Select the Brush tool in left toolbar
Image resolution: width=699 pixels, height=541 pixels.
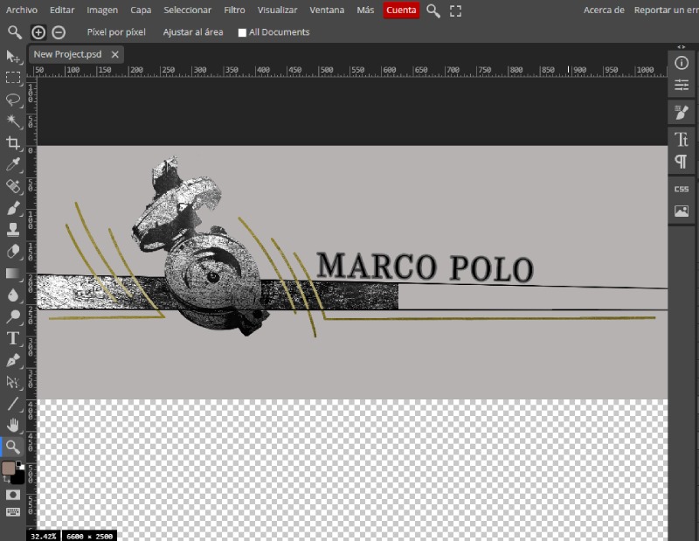13,208
